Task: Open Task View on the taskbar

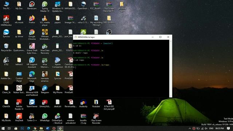Action: pyautogui.click(x=9, y=128)
